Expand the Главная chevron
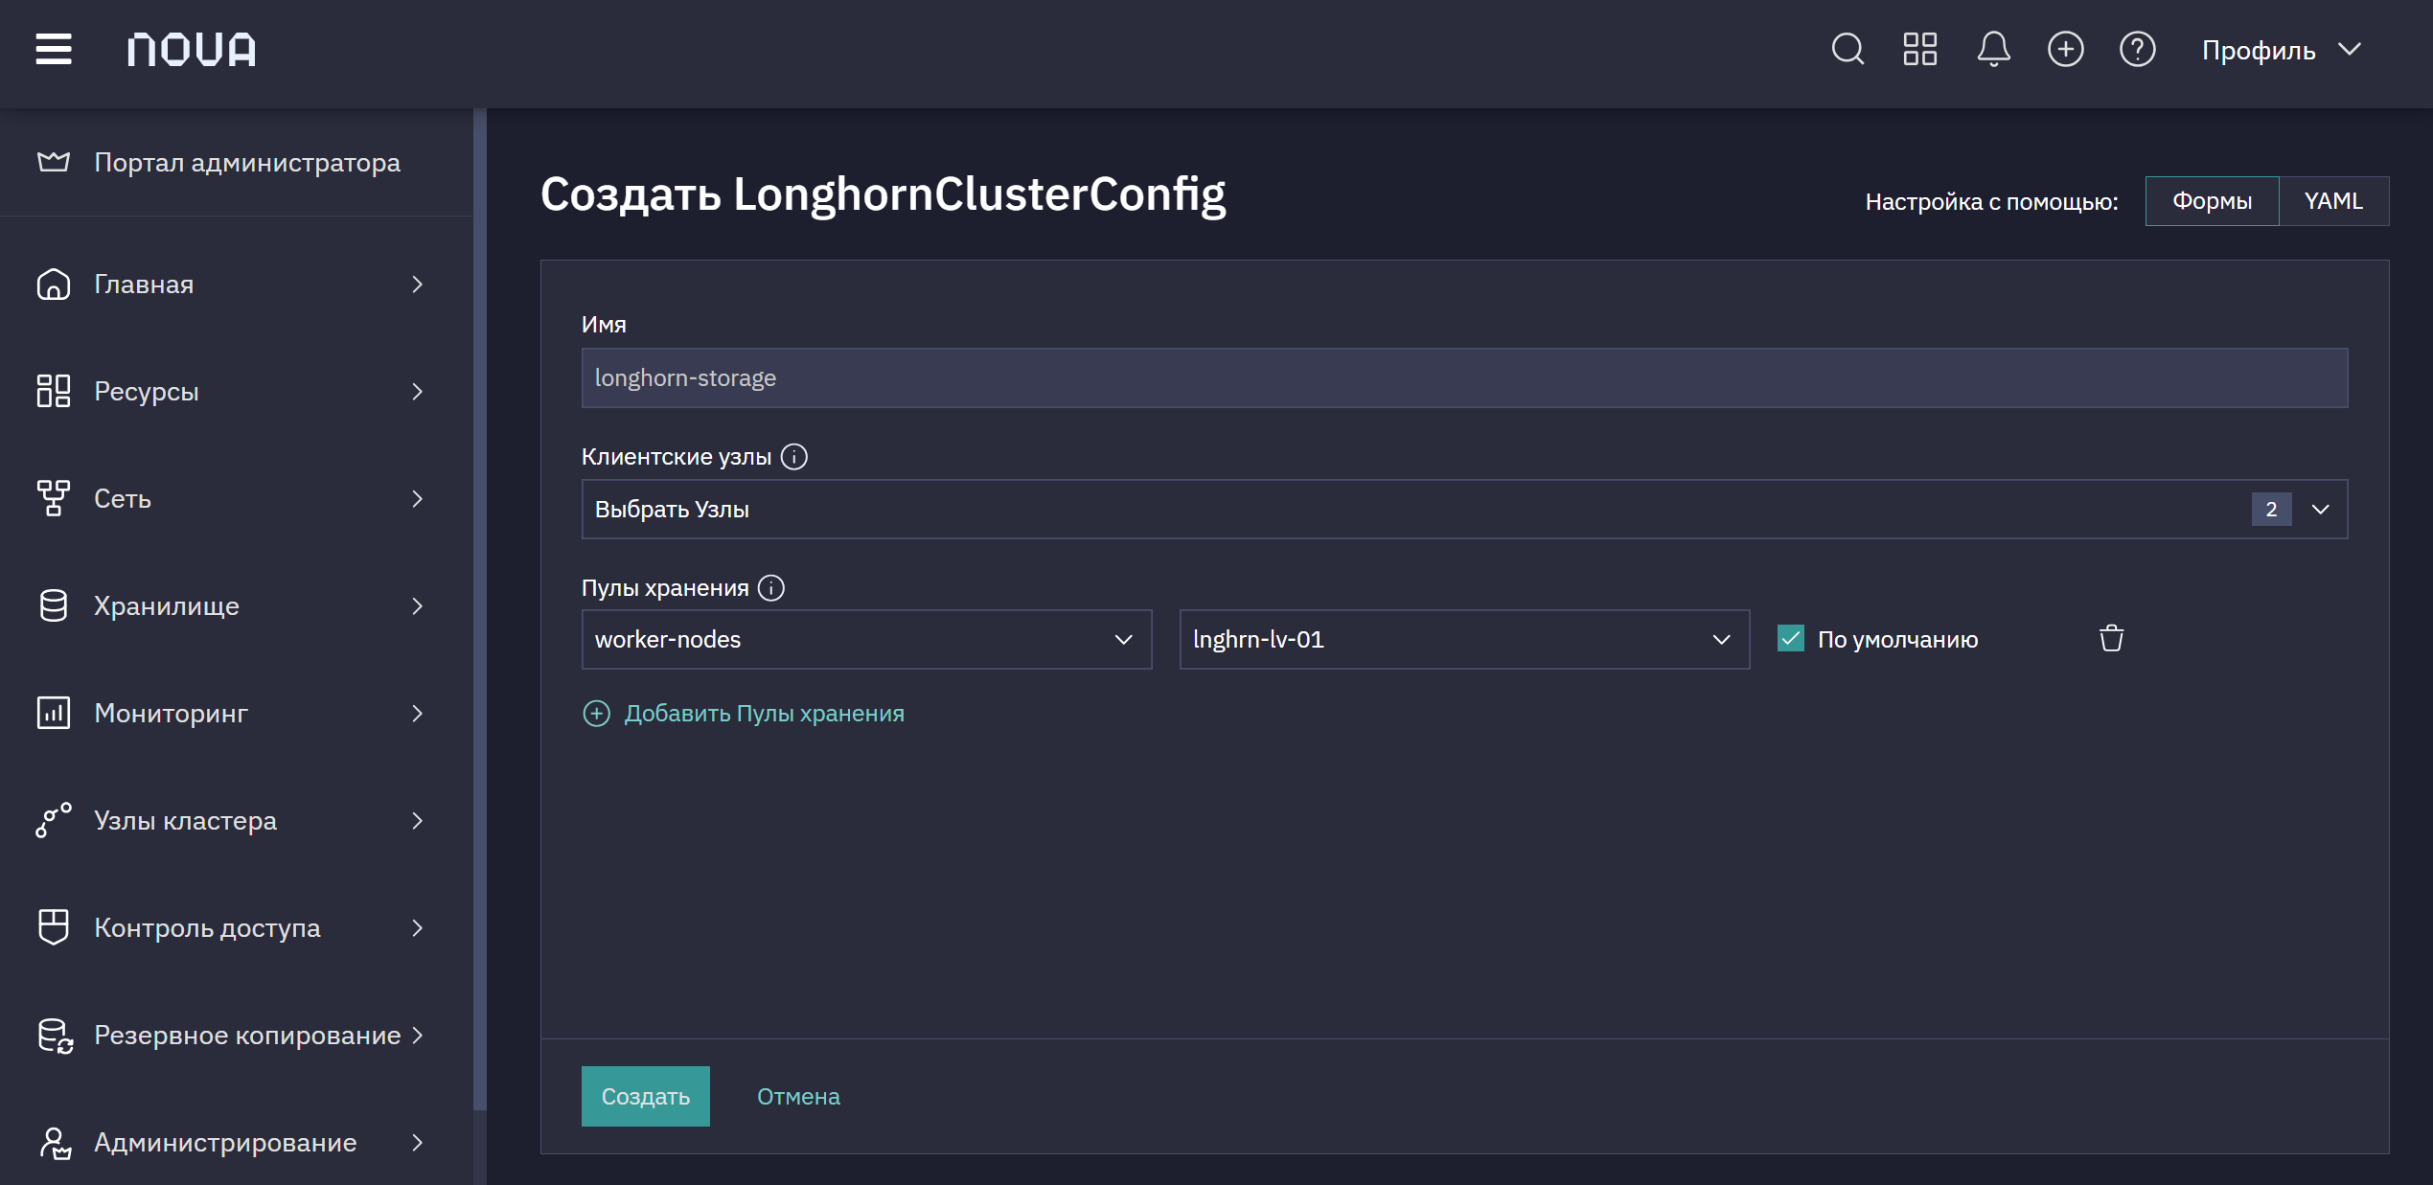Viewport: 2433px width, 1185px height. [x=417, y=285]
